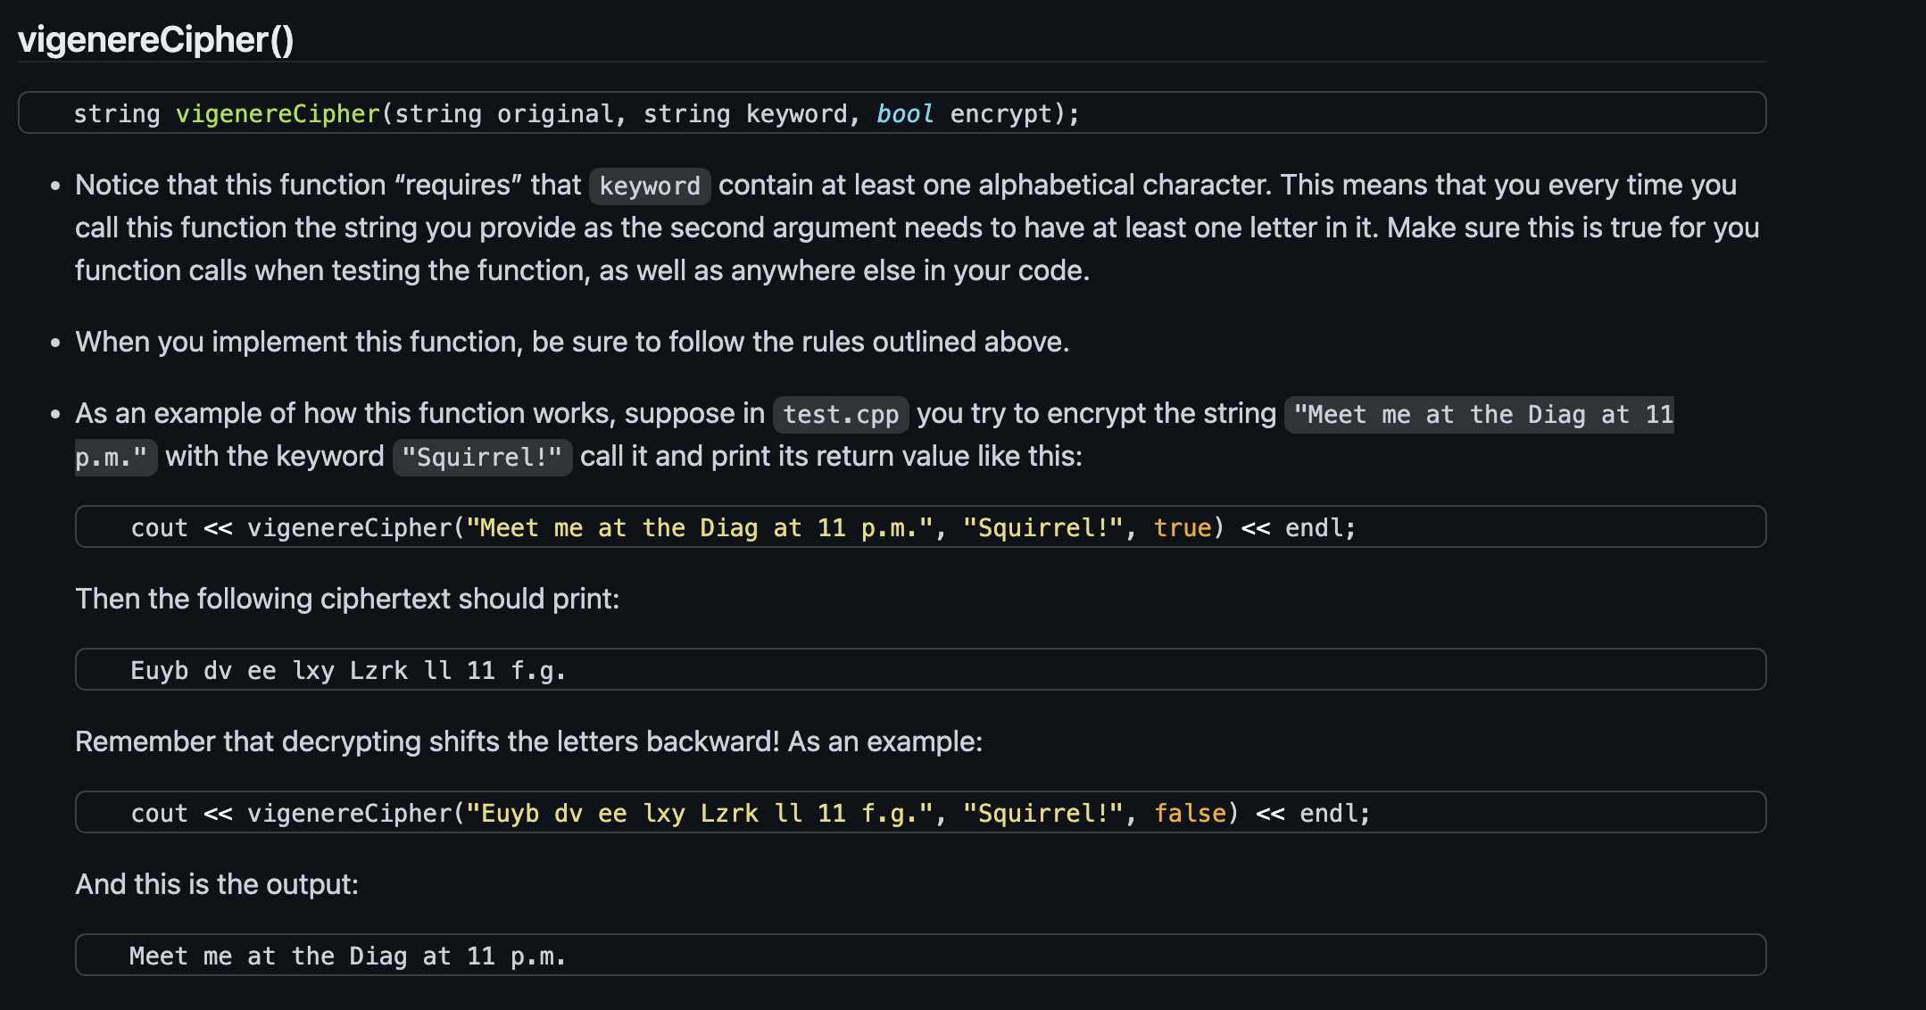Image resolution: width=1926 pixels, height=1010 pixels.
Task: Select the function signature code block
Action: [892, 113]
